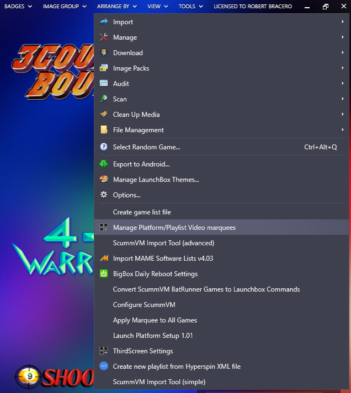The height and width of the screenshot is (393, 351).
Task: Expand the Scan submenu arrow
Action: tap(343, 99)
